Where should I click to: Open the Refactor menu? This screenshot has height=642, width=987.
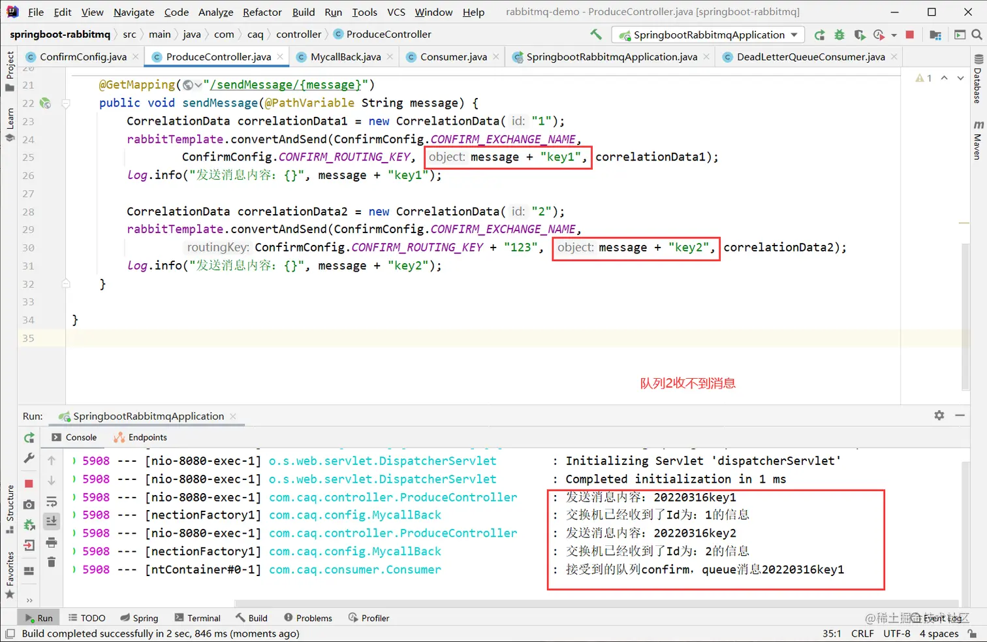pyautogui.click(x=262, y=12)
